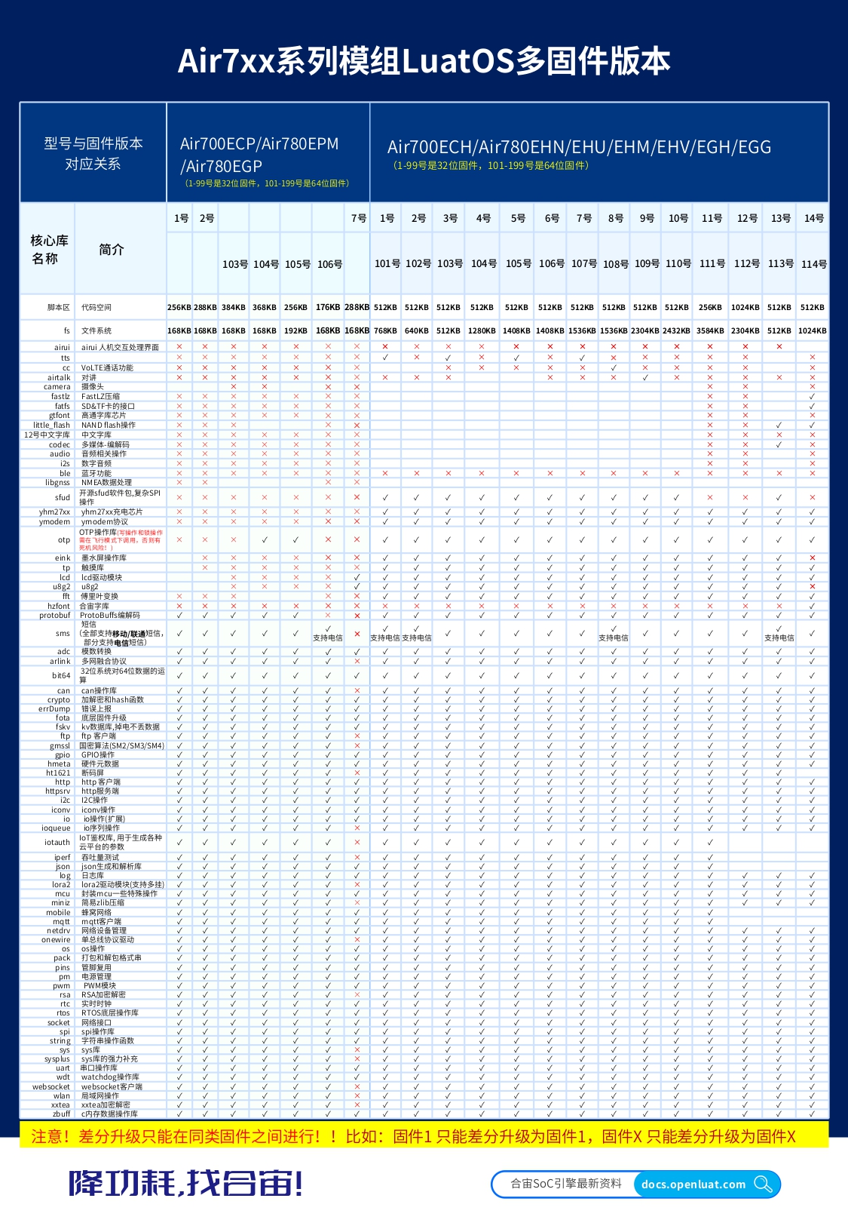Select the Air700ECH/Air780EHN header group
This screenshot has height=1226, width=848.
579,147
